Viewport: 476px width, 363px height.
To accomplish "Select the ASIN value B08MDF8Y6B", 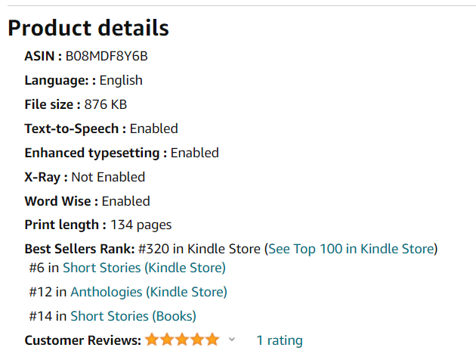I will [107, 56].
